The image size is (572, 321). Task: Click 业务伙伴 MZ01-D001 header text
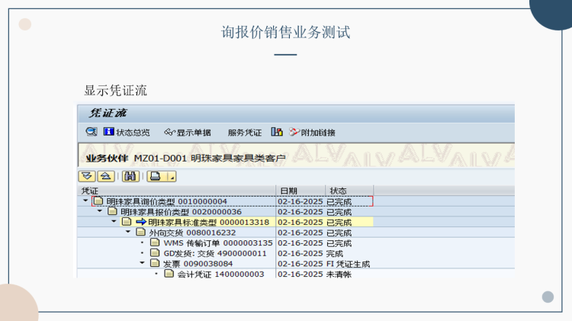click(185, 159)
